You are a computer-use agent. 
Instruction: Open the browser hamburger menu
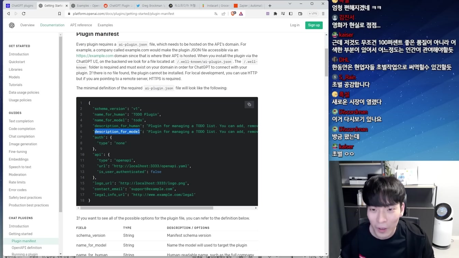[323, 14]
